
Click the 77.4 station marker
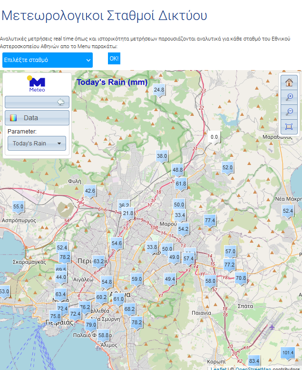[210, 221]
